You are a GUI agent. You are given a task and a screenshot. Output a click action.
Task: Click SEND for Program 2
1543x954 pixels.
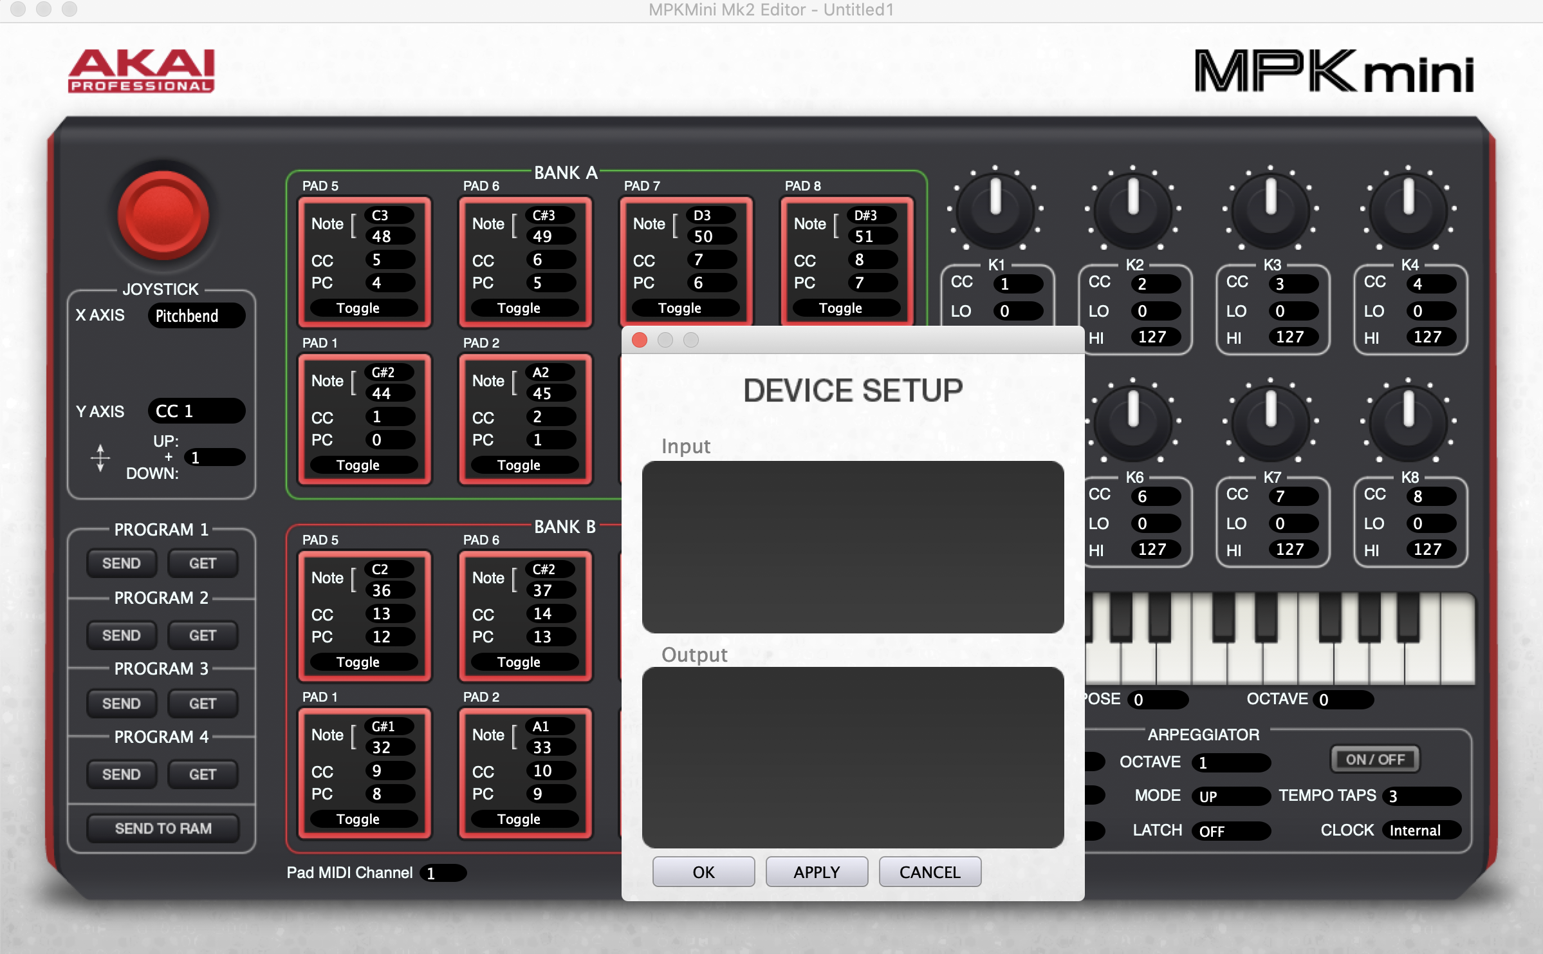pos(121,635)
